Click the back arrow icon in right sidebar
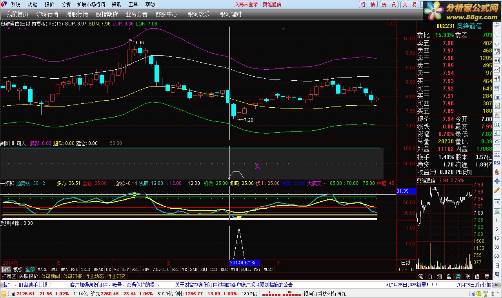This screenshot has height=298, width=502. pos(497,25)
